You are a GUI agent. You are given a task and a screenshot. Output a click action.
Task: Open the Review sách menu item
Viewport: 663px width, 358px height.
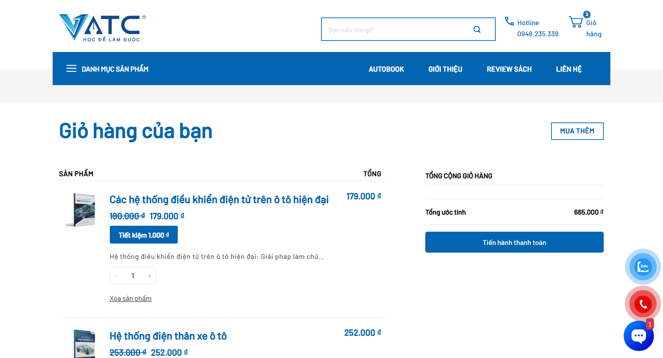pyautogui.click(x=509, y=69)
